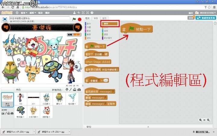Zoom out in the scripts area
Viewport: 217px width, 136px height.
point(200,120)
